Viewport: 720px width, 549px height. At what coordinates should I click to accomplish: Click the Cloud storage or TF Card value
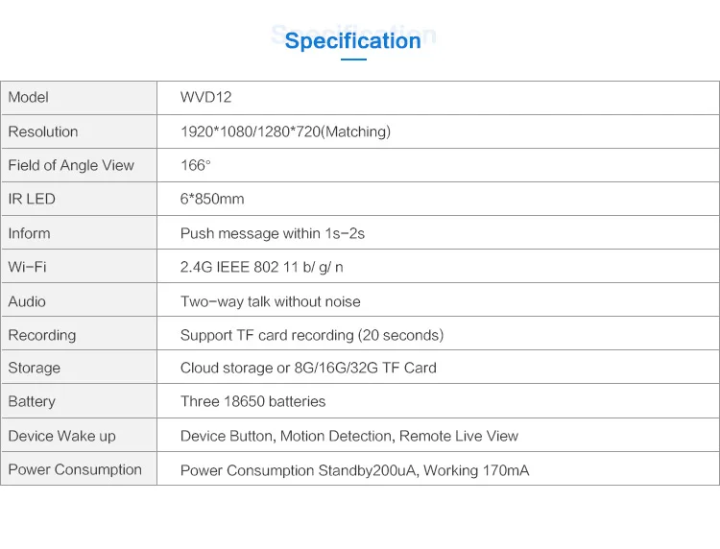pyautogui.click(x=308, y=369)
